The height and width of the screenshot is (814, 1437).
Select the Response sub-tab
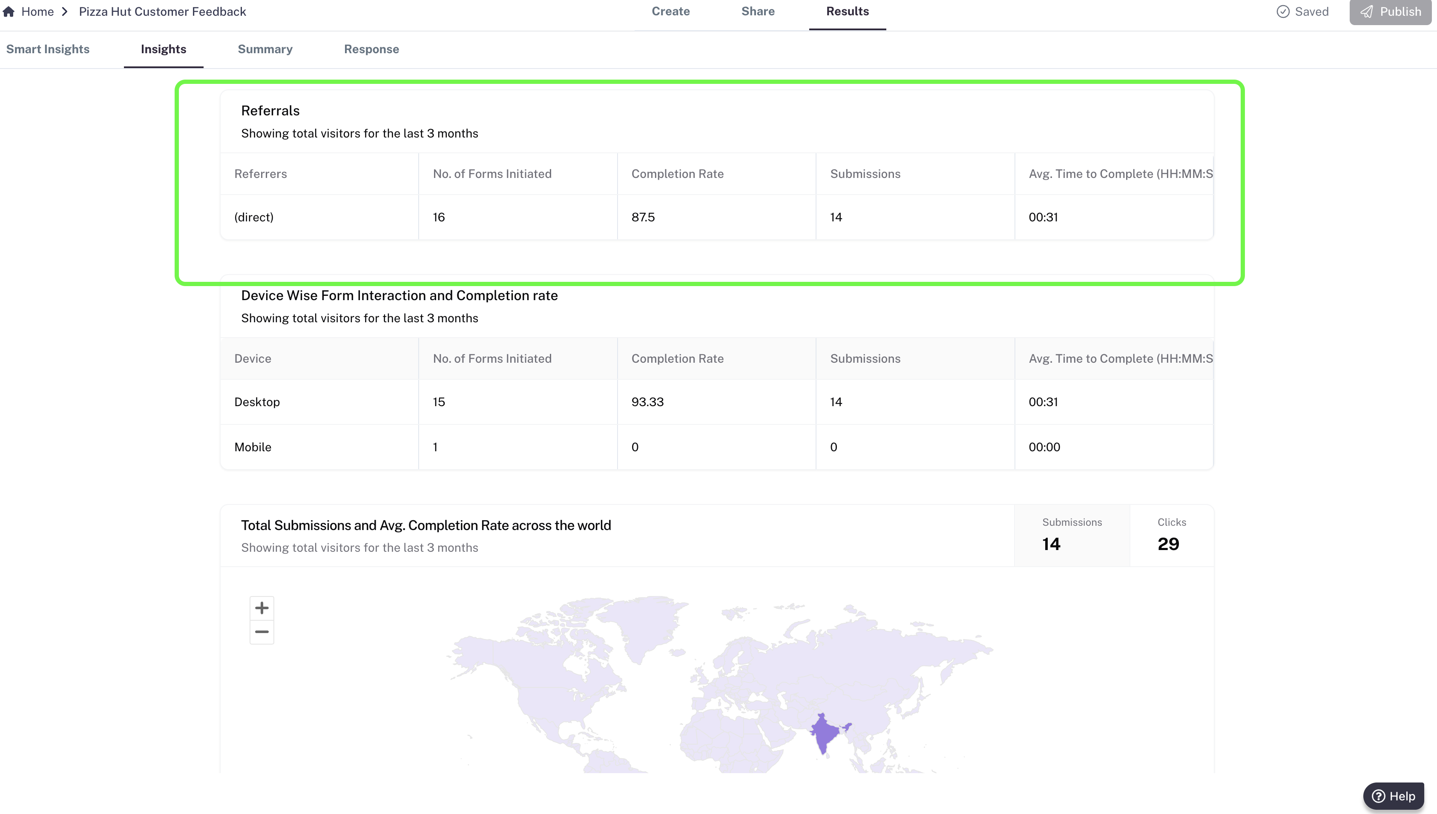[x=371, y=49]
